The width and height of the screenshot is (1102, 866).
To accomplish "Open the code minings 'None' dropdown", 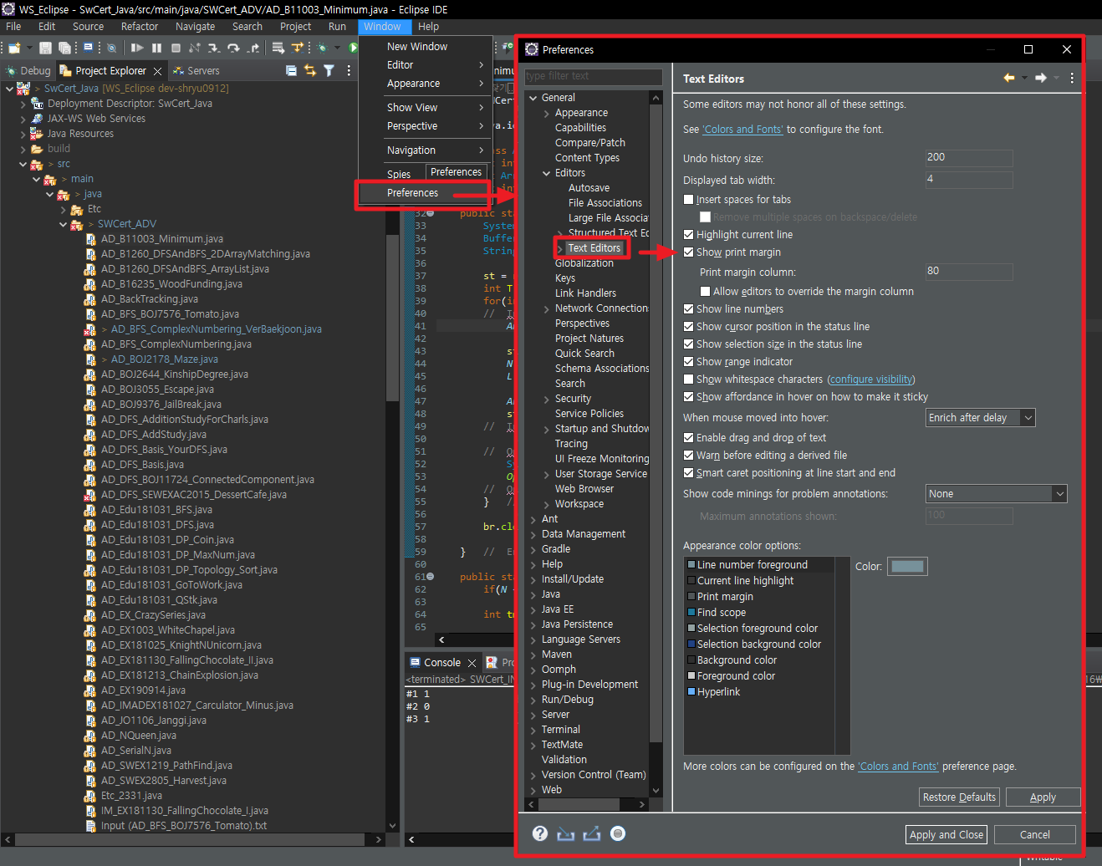I will click(997, 494).
